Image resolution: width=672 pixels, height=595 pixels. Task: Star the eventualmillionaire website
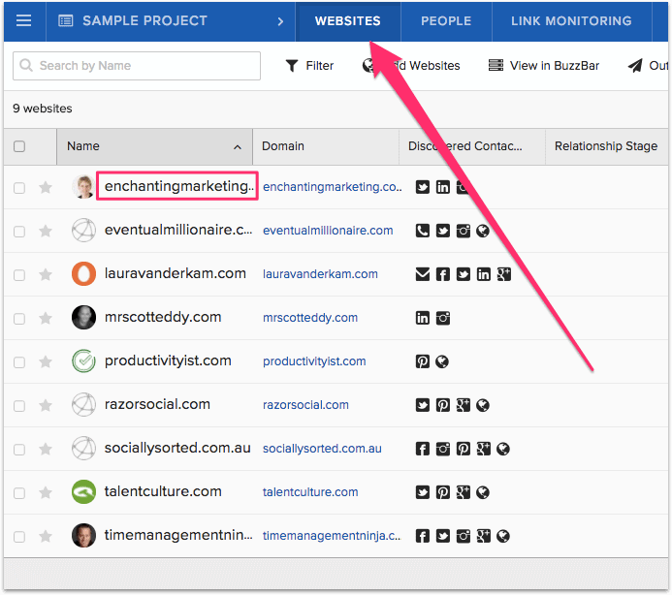46,231
